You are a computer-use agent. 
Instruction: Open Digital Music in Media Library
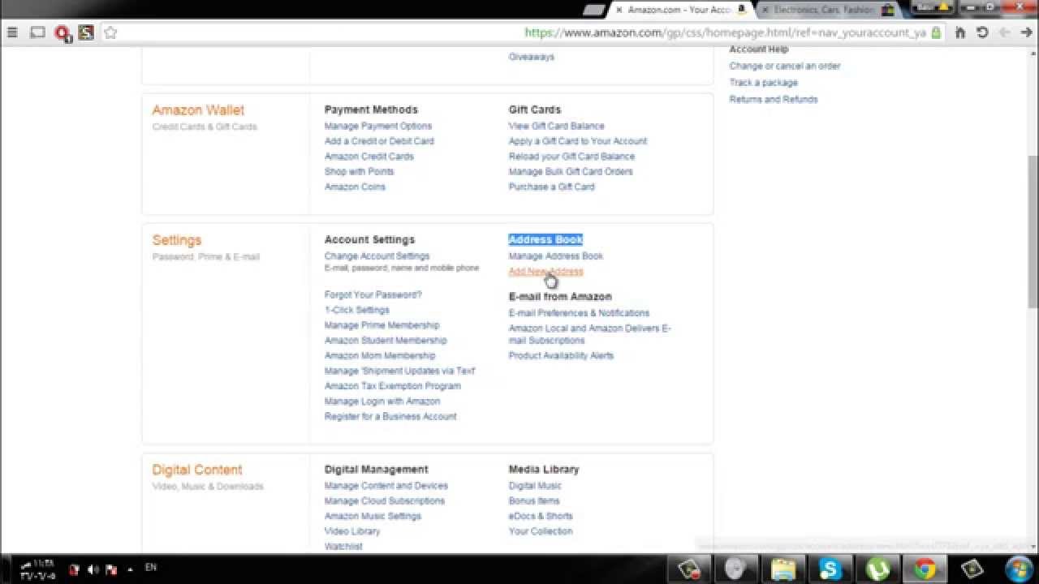535,486
